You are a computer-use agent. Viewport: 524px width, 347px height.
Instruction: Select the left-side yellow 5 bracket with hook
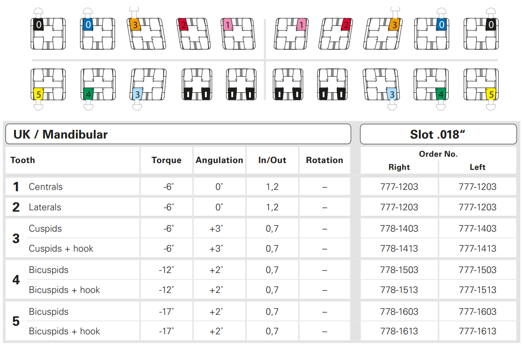pyautogui.click(x=48, y=84)
